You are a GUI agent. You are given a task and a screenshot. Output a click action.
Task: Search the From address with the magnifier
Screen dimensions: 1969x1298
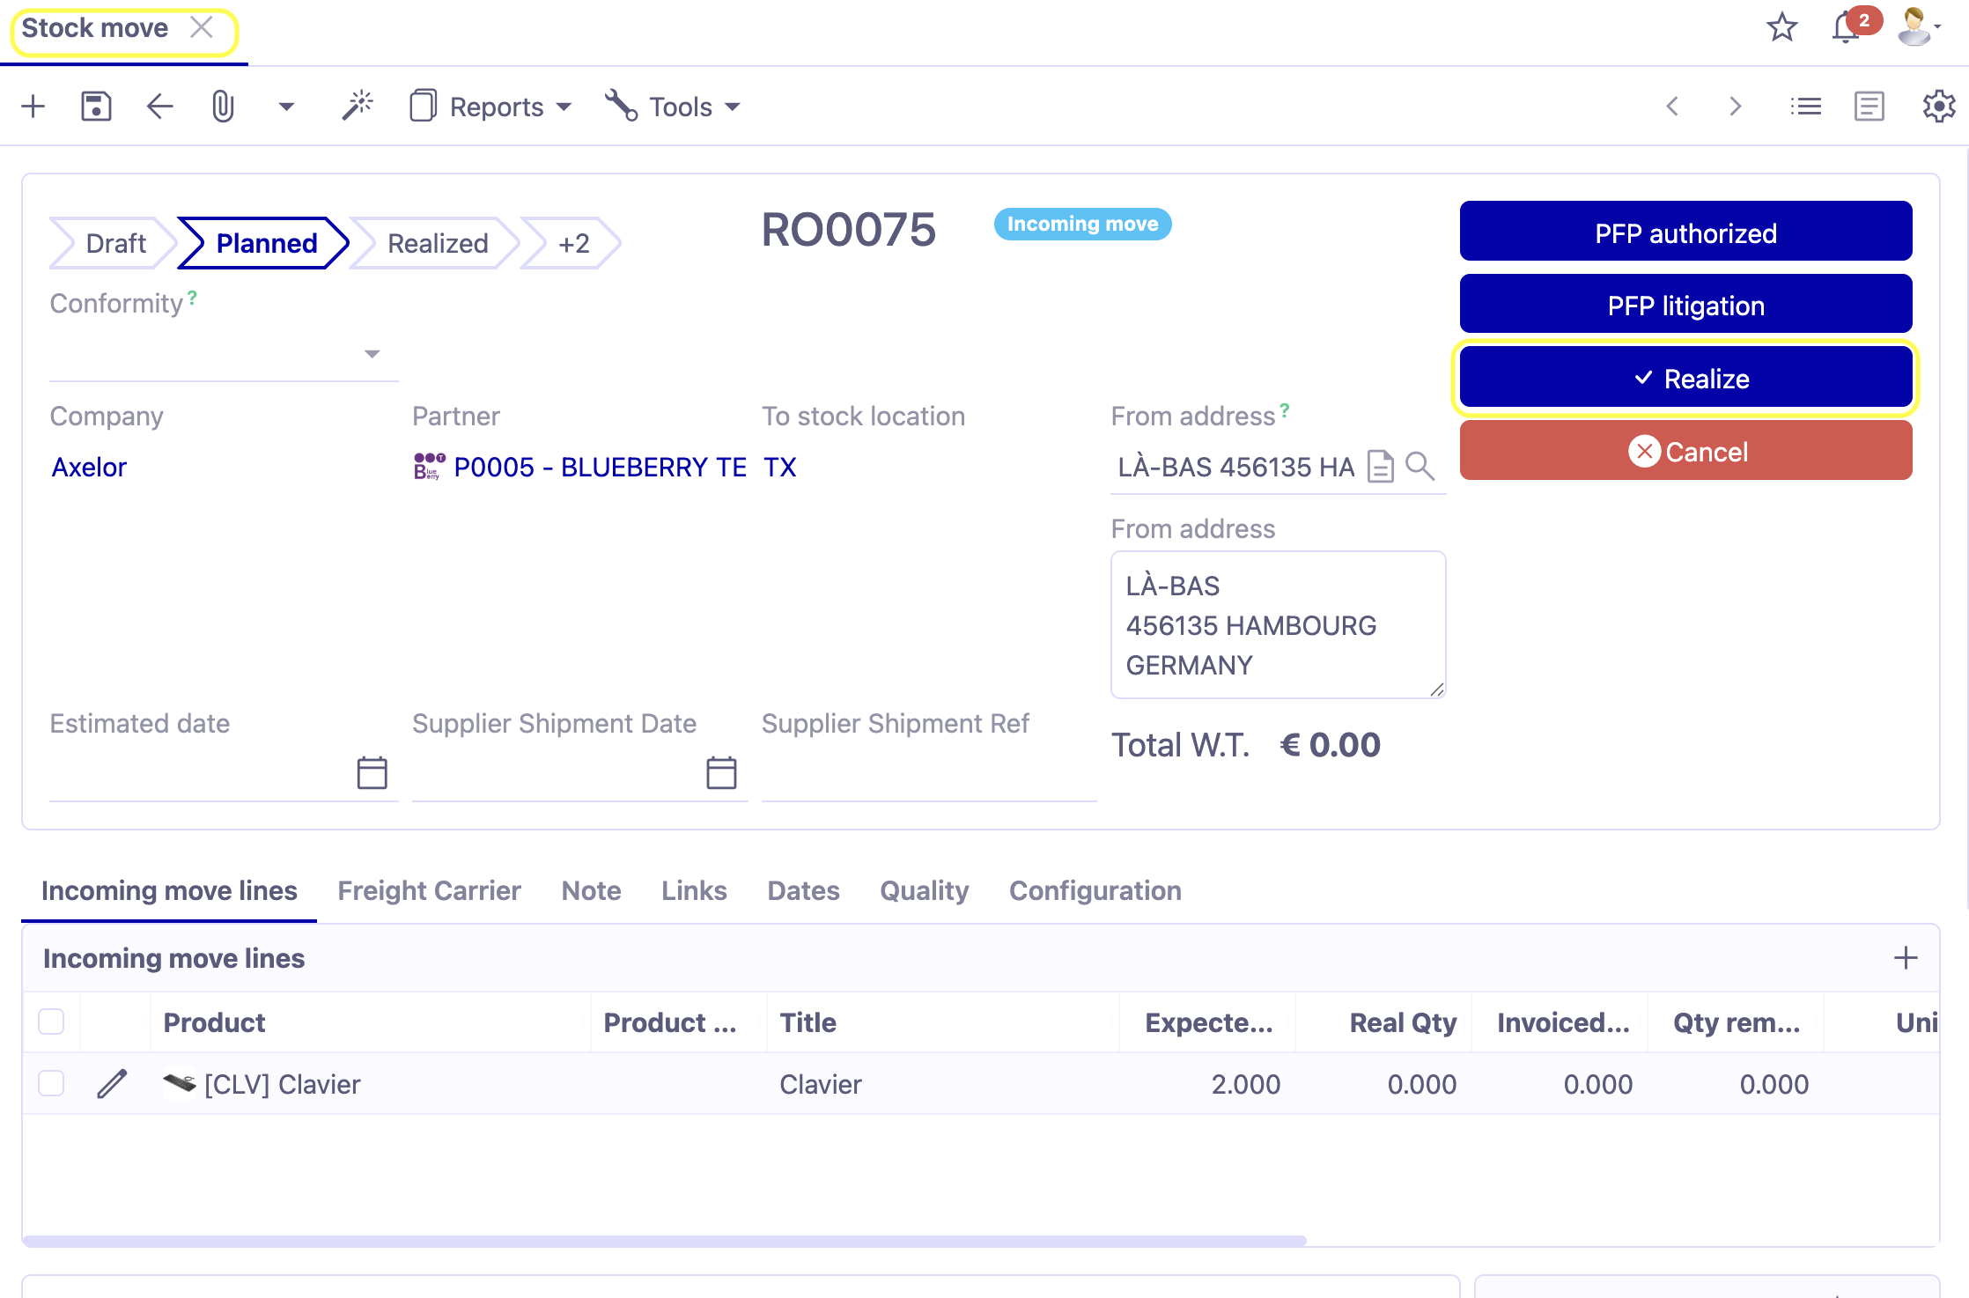coord(1420,467)
